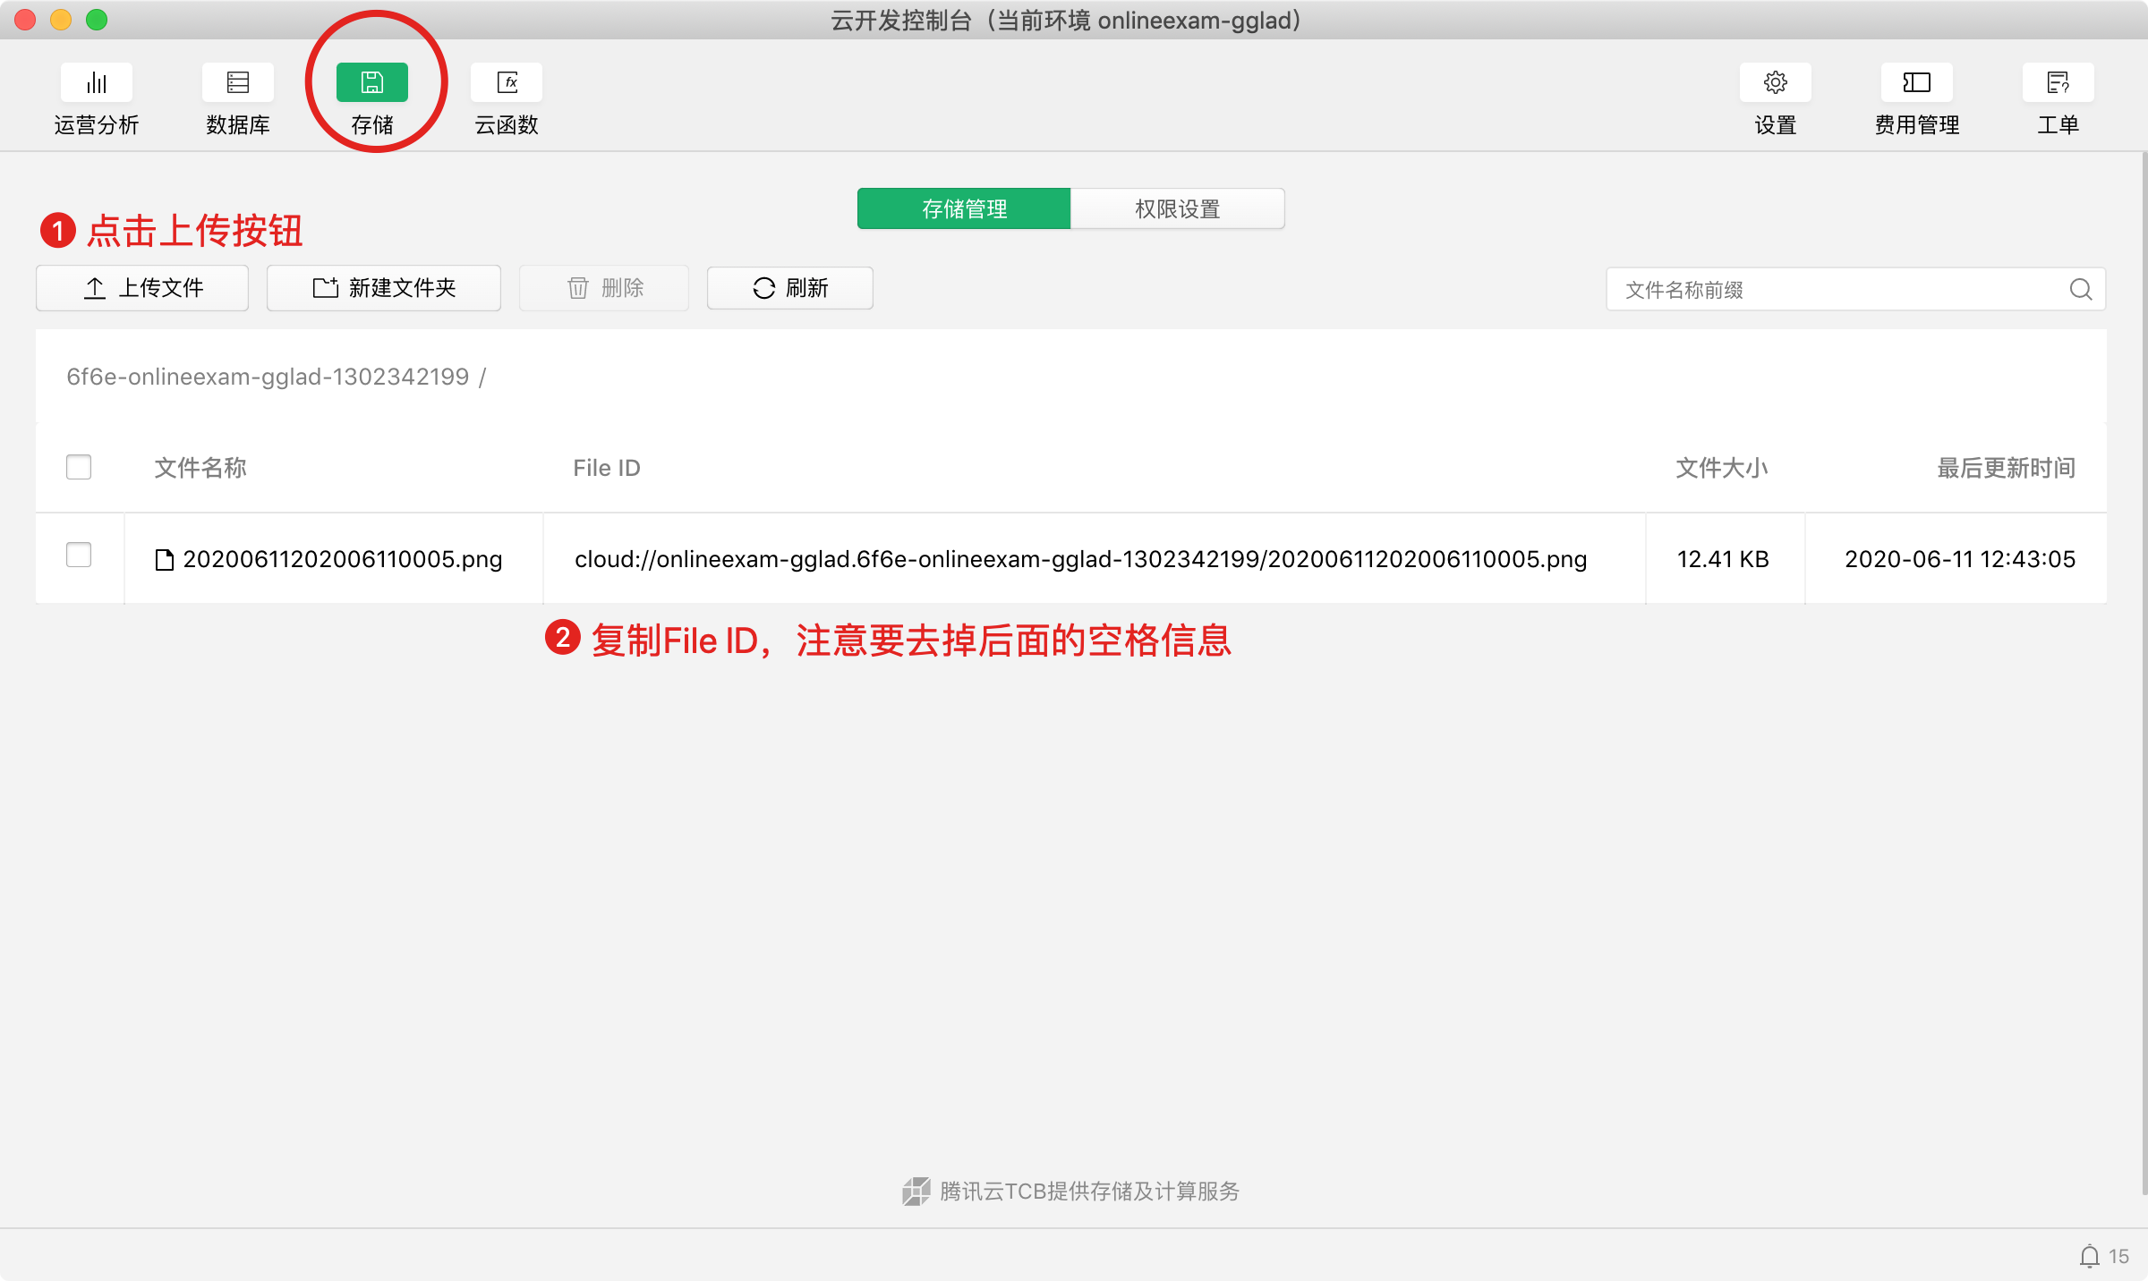Click 上传文件 upload button
Screen dimensions: 2148x1281
(x=142, y=288)
